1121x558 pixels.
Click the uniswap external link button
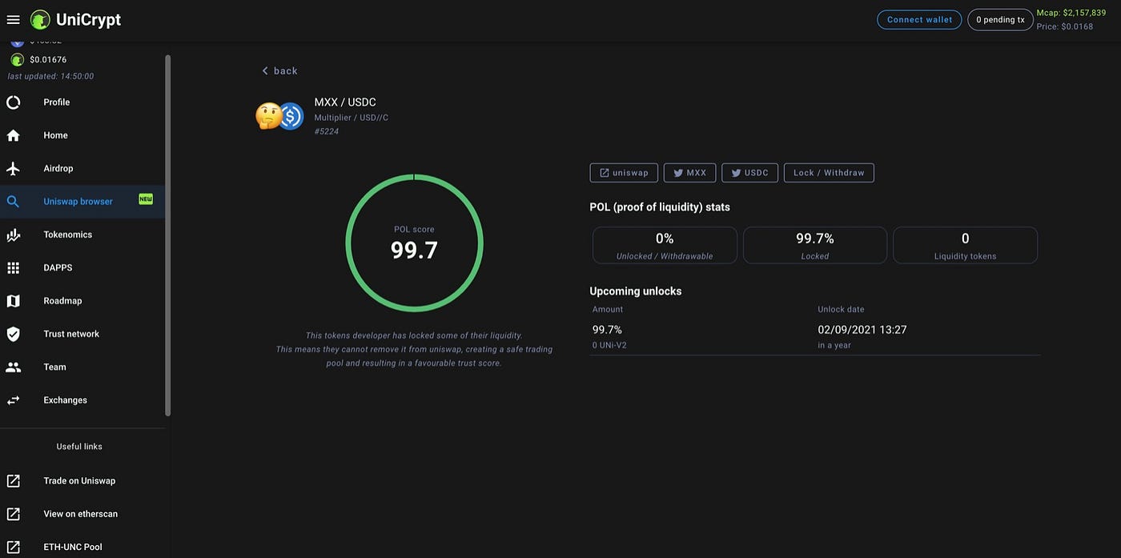click(x=624, y=173)
